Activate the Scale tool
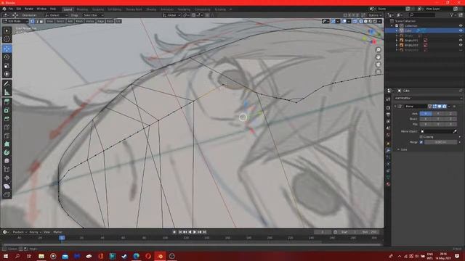 7,65
